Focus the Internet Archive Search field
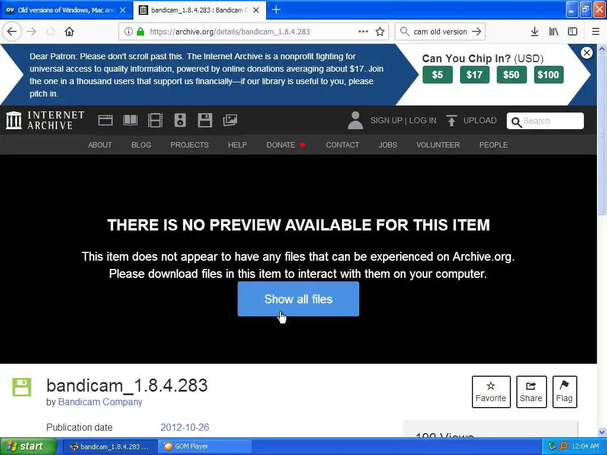Screen dimensions: 607x455 [545, 121]
